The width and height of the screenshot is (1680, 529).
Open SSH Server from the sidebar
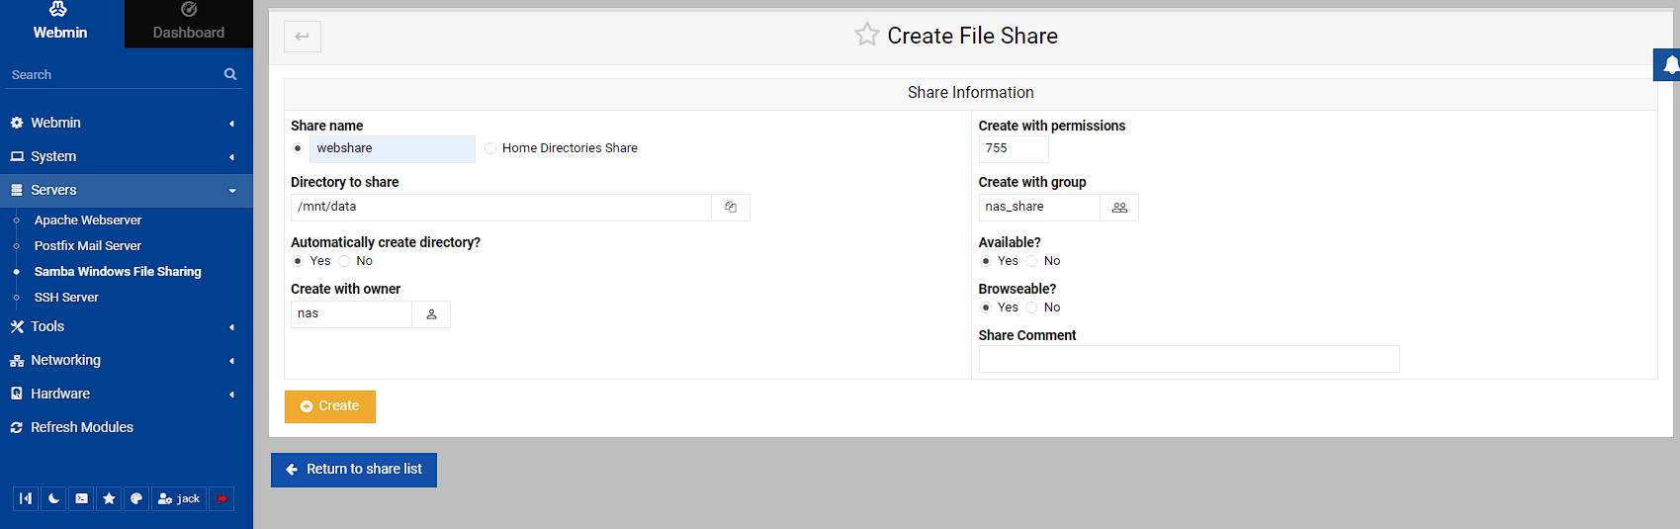[x=66, y=298]
